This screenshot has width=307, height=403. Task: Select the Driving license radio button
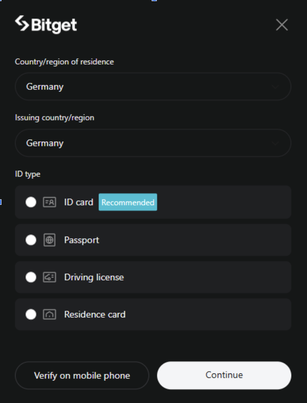coord(31,277)
